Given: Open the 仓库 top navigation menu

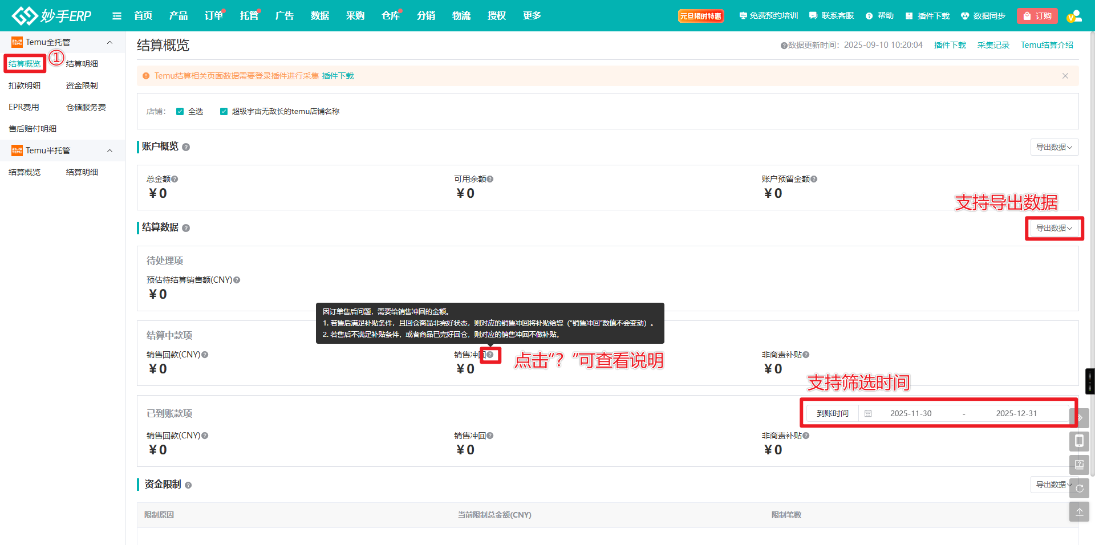Looking at the screenshot, I should pos(391,16).
